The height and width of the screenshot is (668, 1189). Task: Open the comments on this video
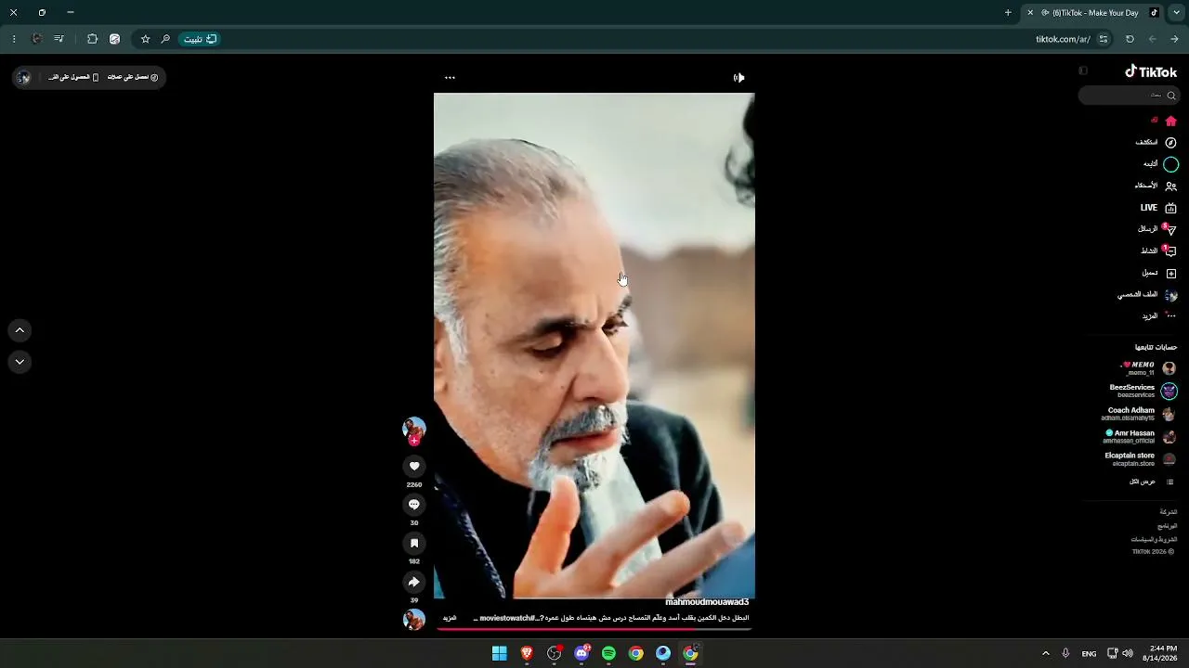coord(414,505)
